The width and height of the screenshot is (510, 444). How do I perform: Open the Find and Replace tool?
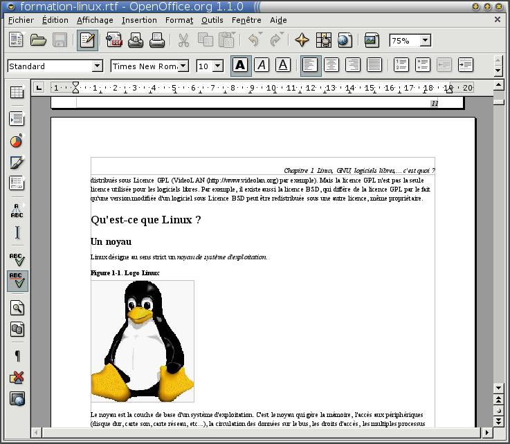17,308
